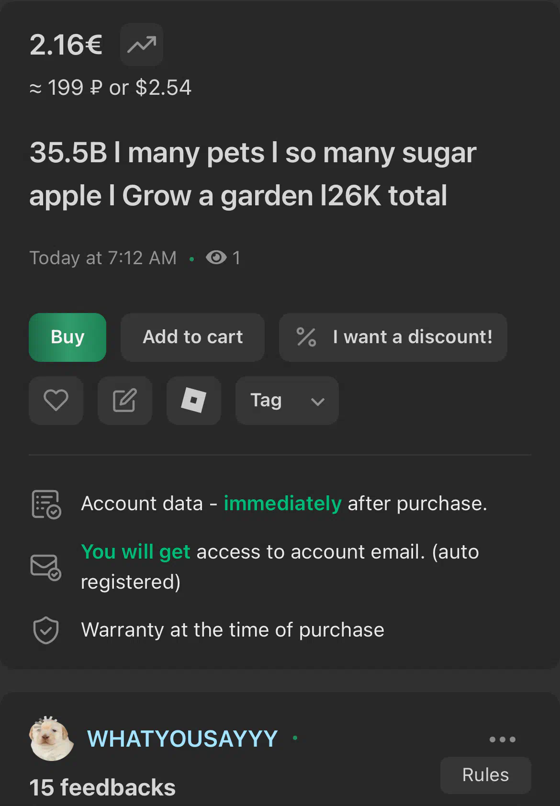Add the listing to cart

coord(193,337)
